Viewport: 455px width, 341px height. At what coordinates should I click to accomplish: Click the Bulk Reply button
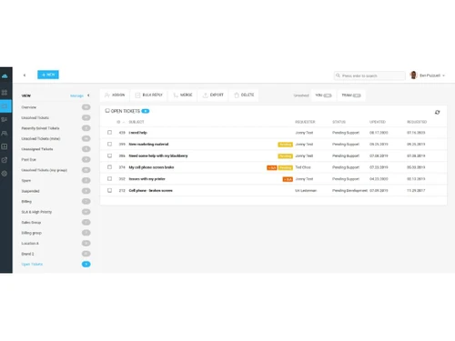click(x=149, y=95)
